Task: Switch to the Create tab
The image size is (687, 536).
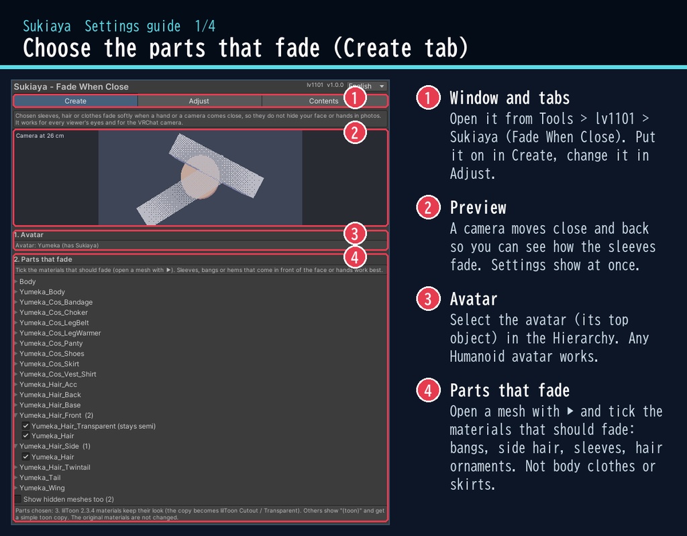Action: [75, 101]
